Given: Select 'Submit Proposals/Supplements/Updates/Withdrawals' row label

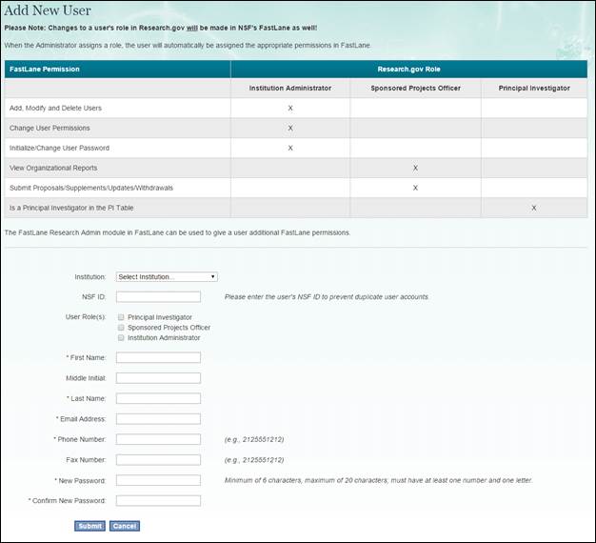Looking at the screenshot, I should [91, 188].
